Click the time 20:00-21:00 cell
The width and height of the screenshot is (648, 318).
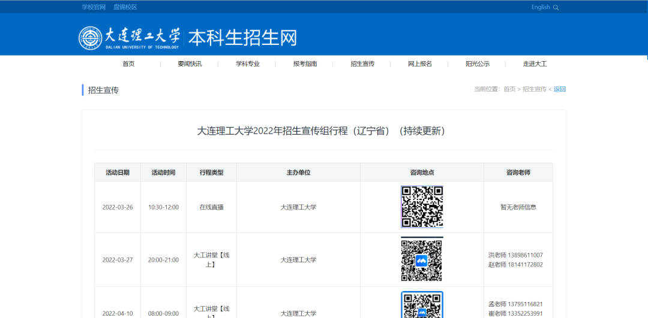(164, 260)
